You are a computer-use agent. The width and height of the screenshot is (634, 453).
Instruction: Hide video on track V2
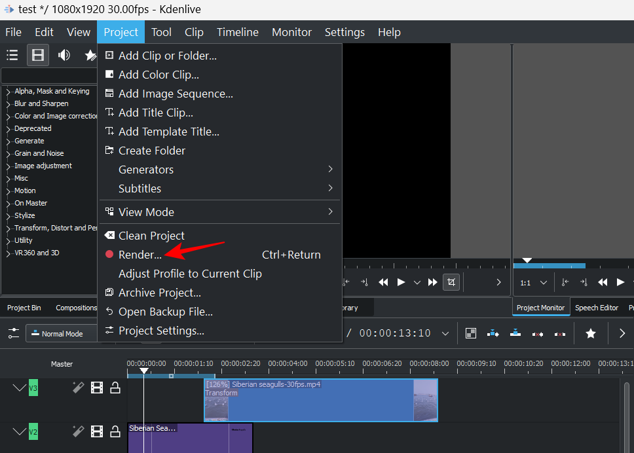coord(97,431)
